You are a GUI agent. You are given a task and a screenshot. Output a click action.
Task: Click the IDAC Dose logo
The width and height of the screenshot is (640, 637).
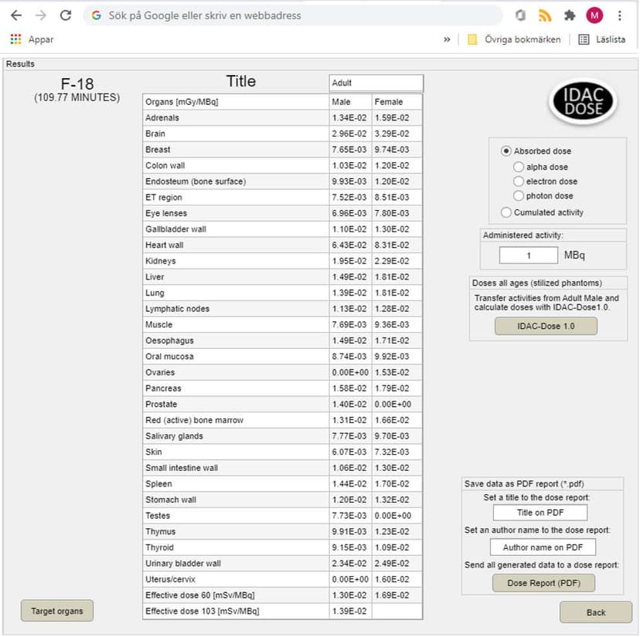click(x=583, y=102)
